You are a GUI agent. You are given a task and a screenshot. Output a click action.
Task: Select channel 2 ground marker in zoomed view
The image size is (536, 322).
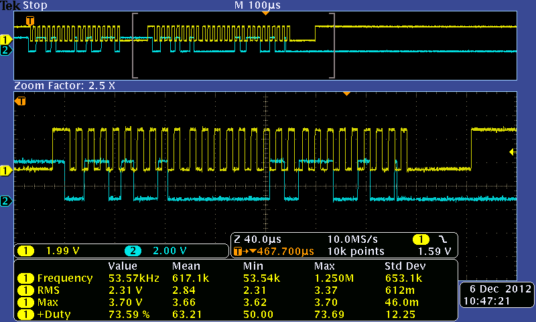click(x=6, y=201)
